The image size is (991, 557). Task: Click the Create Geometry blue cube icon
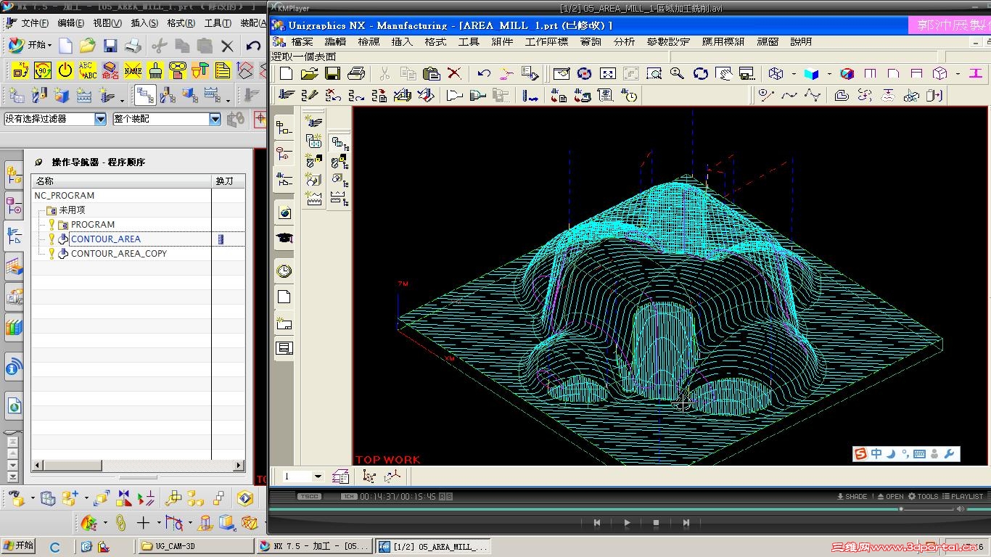62,95
